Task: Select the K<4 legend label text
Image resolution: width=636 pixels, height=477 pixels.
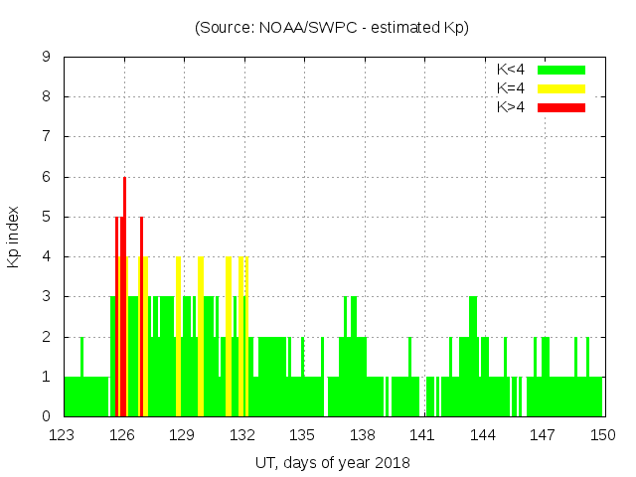Action: tap(511, 70)
